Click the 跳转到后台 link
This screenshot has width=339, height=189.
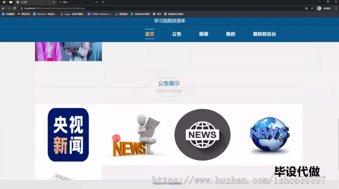tap(264, 34)
